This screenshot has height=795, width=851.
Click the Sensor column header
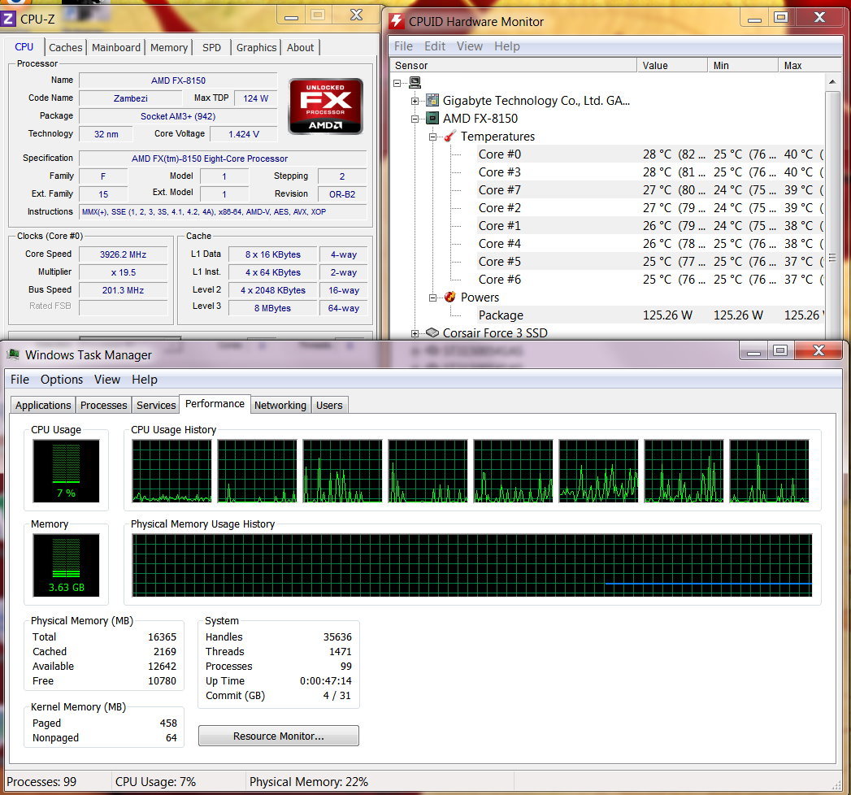513,65
